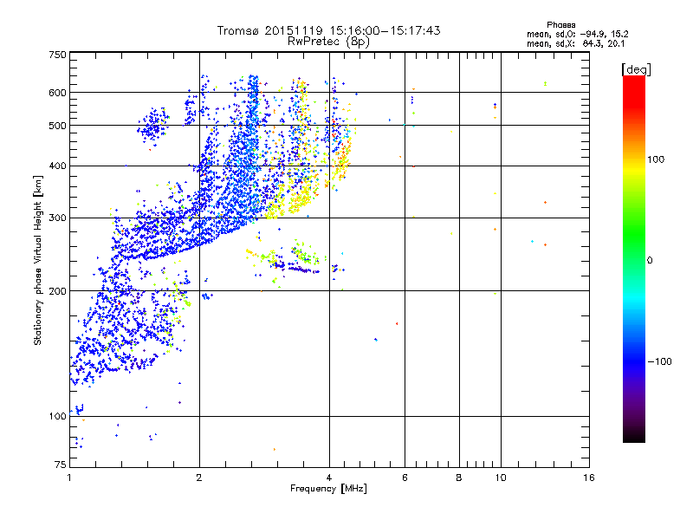Click the x-axis tick label '4'
The height and width of the screenshot is (520, 693).
[329, 478]
